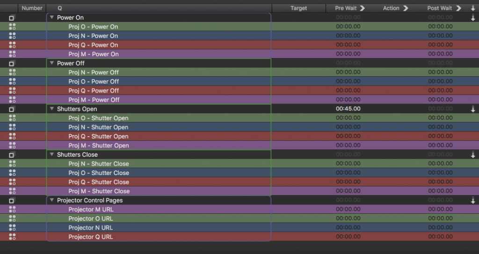The image size is (479, 254).
Task: Expand the Action column arrow
Action: tap(406, 8)
